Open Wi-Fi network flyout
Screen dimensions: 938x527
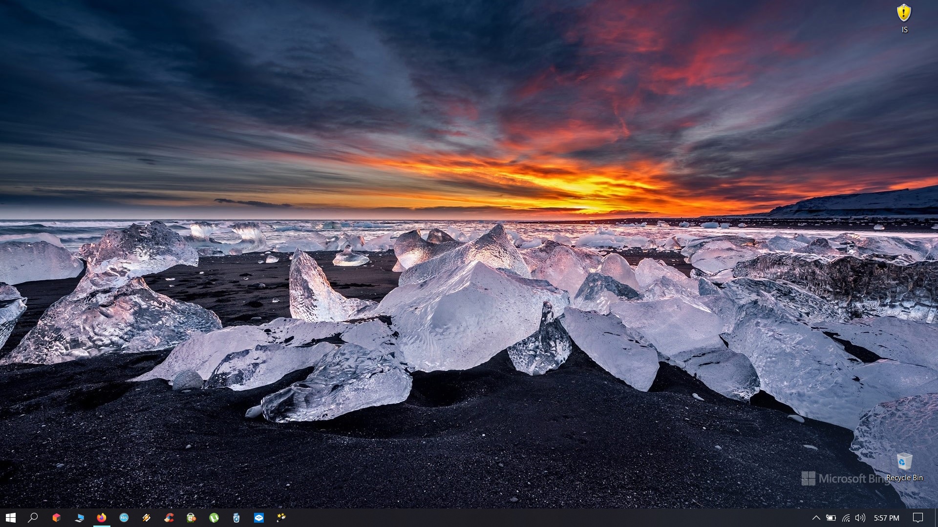846,518
